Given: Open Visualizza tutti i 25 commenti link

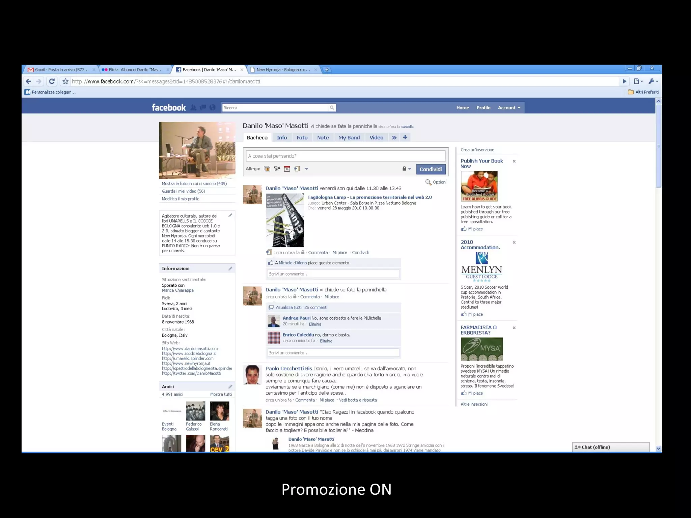Looking at the screenshot, I should [301, 307].
